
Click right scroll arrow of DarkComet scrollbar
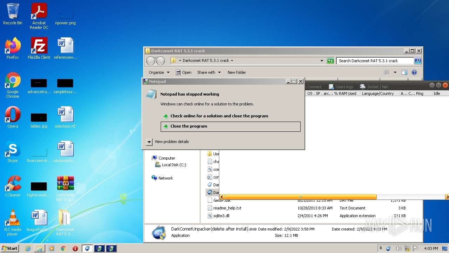click(447, 197)
